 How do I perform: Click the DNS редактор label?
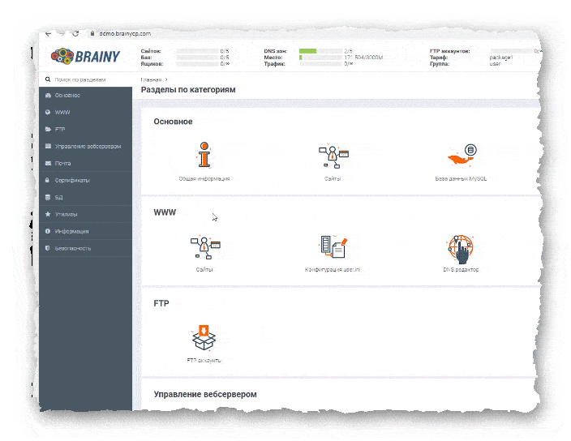click(461, 270)
